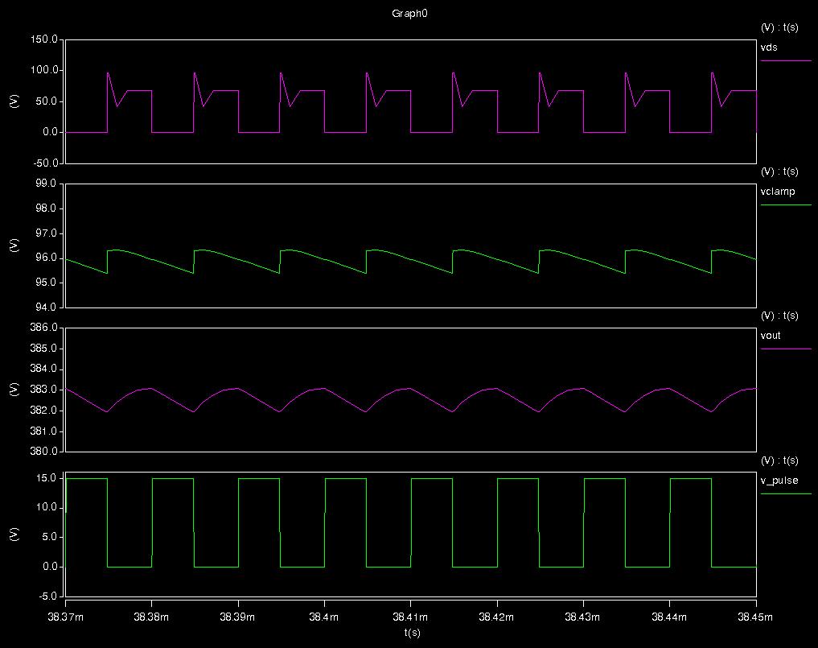
Task: Select the vds signal label
Action: click(769, 47)
